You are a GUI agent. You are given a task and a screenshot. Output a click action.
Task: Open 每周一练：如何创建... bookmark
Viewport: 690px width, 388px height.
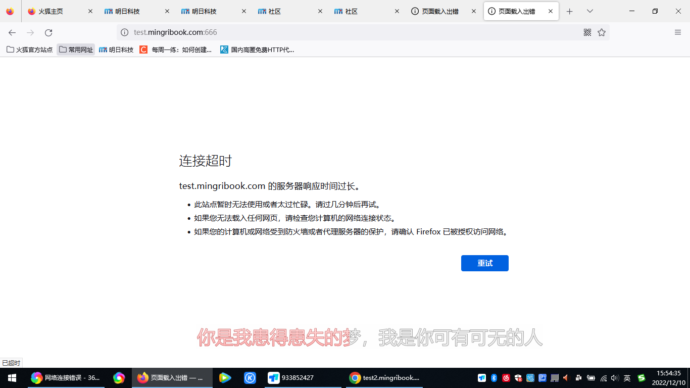(176, 50)
